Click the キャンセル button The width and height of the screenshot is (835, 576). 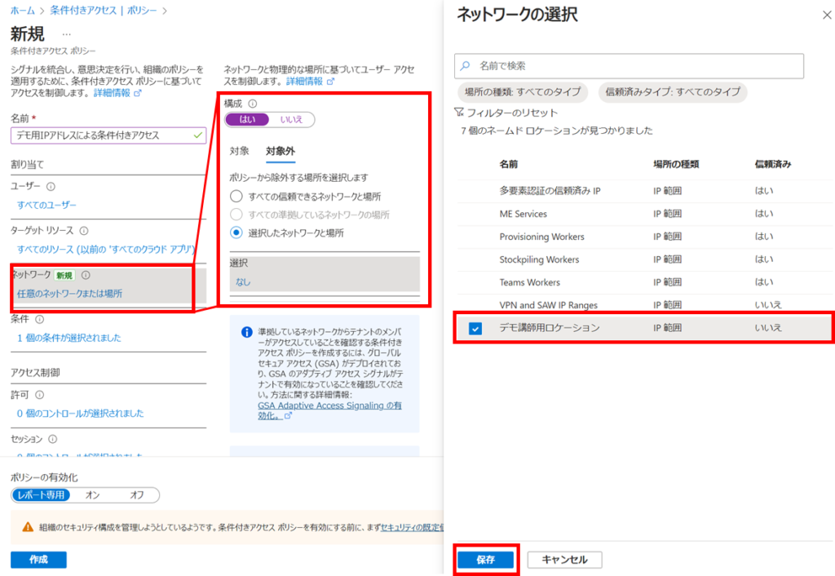564,560
